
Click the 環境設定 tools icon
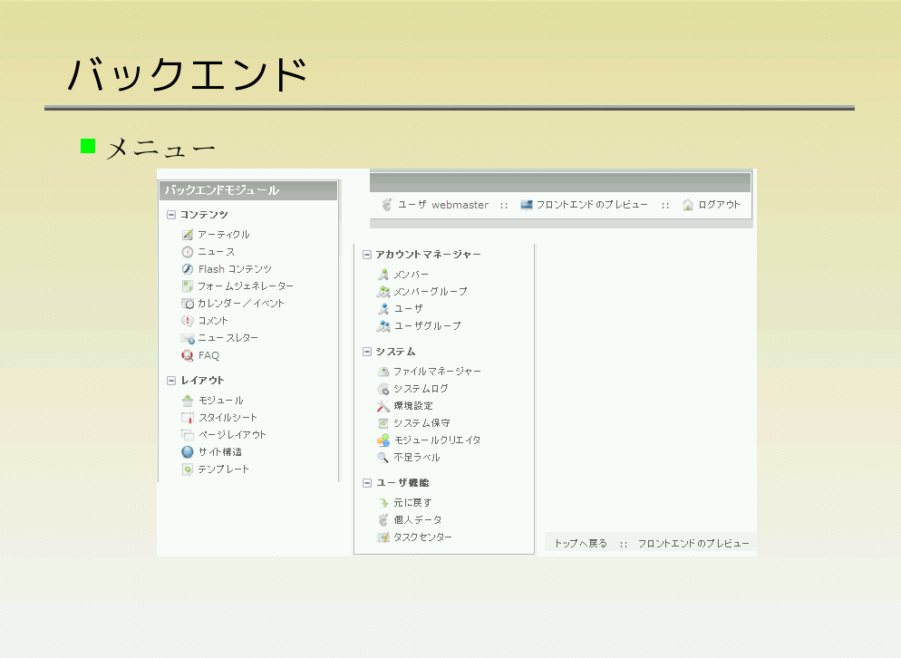[383, 406]
